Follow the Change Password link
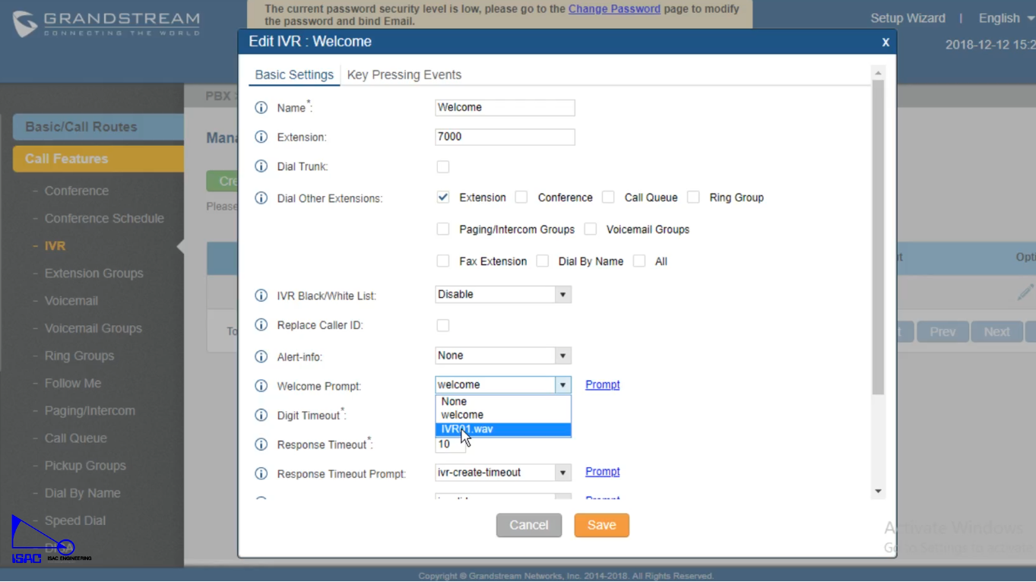The image size is (1036, 582). click(x=613, y=9)
